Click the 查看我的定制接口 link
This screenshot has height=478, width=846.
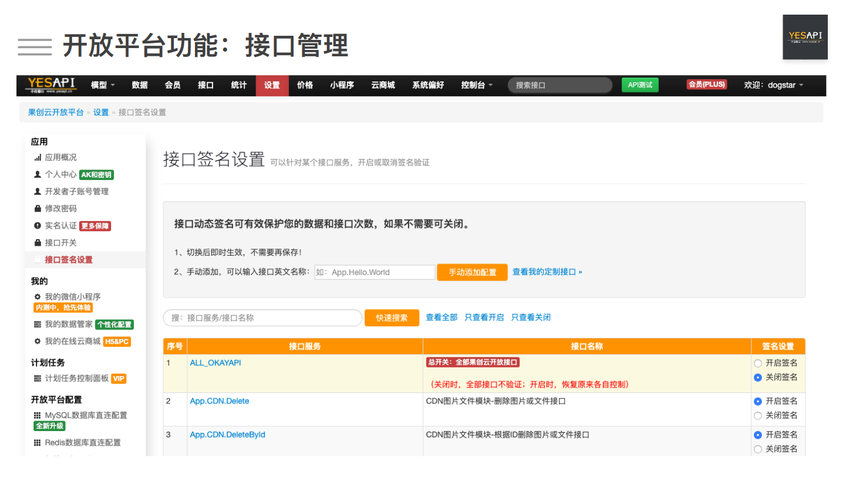pos(547,272)
